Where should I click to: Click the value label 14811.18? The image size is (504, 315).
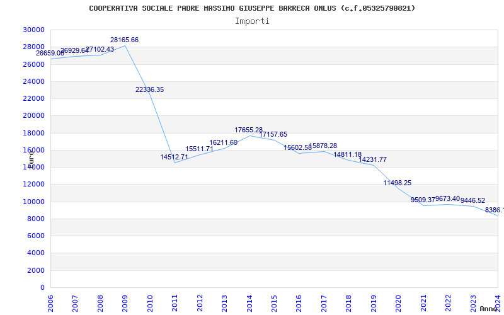click(348, 154)
